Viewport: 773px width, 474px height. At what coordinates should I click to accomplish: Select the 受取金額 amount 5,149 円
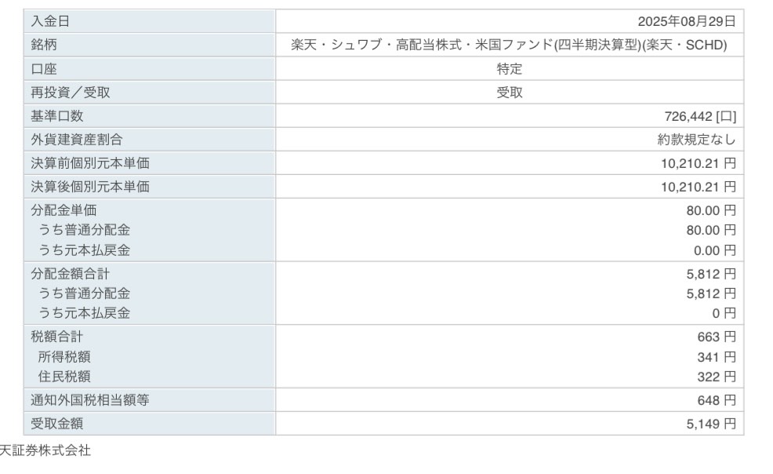point(709,425)
